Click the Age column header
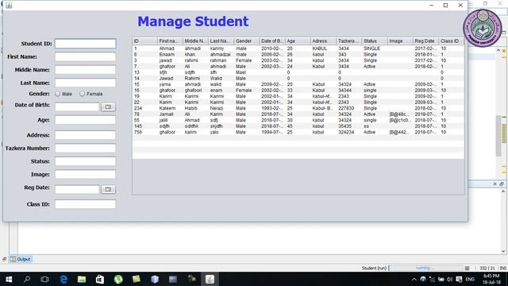 tap(298, 41)
